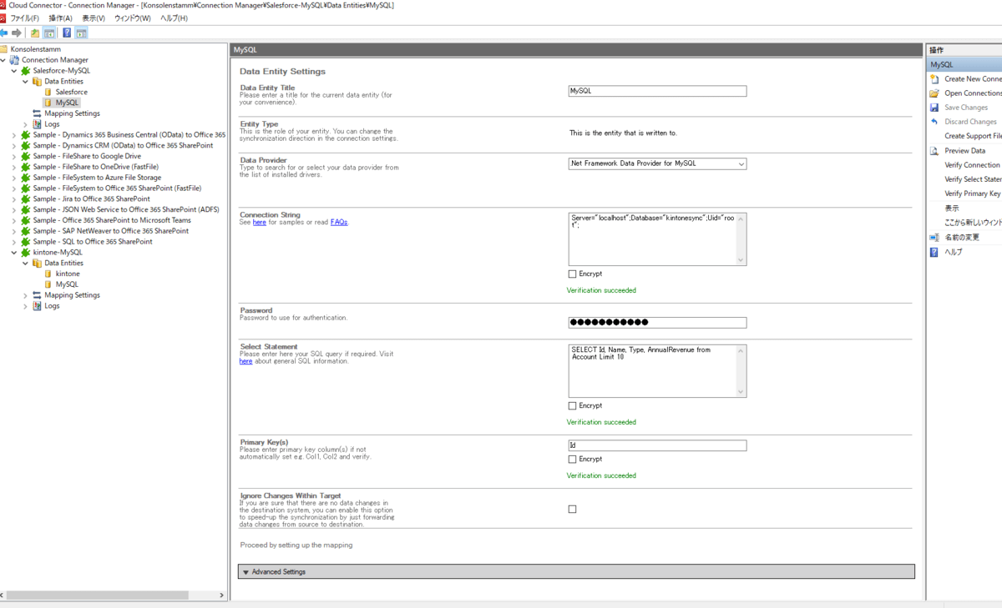The height and width of the screenshot is (608, 1002).
Task: Click the forward arrow in the toolbar
Action: pyautogui.click(x=17, y=33)
